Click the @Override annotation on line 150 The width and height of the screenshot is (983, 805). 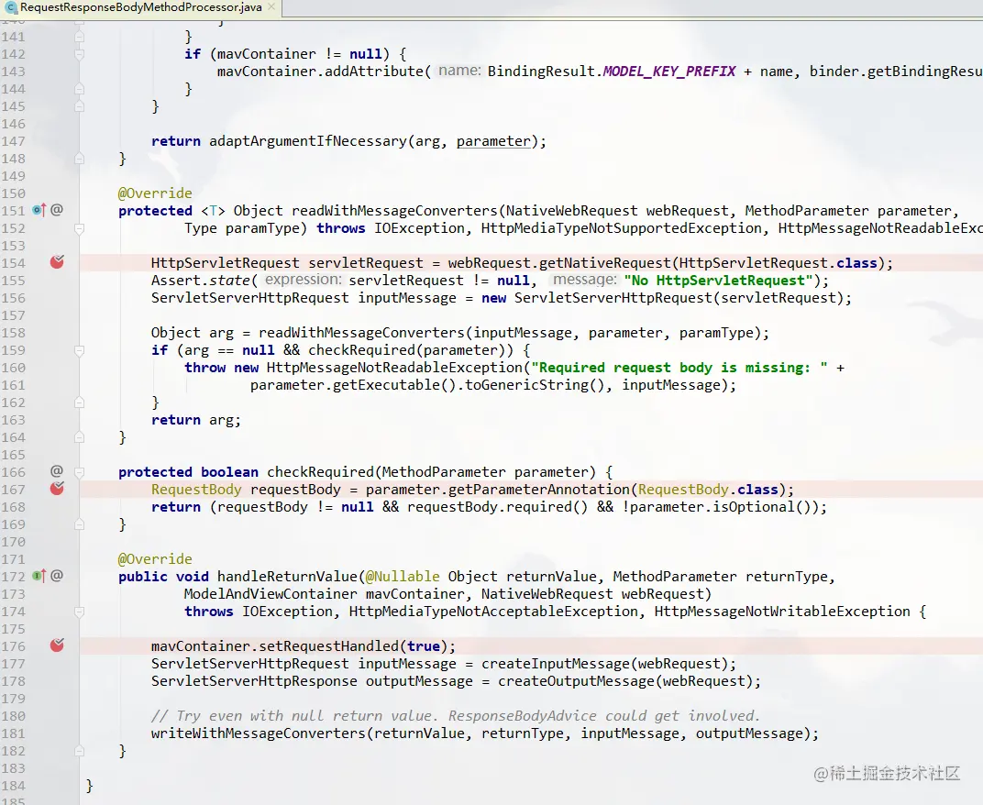[155, 193]
